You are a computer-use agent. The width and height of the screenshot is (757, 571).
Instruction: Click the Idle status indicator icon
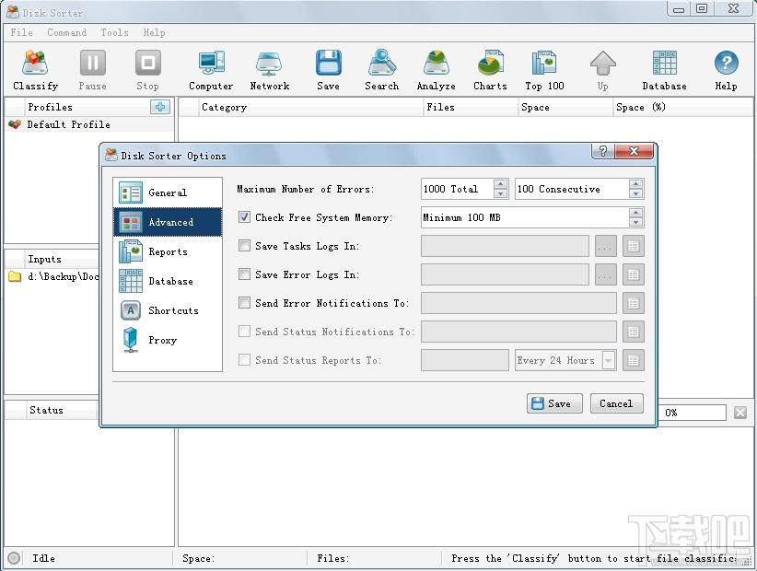pos(14,558)
